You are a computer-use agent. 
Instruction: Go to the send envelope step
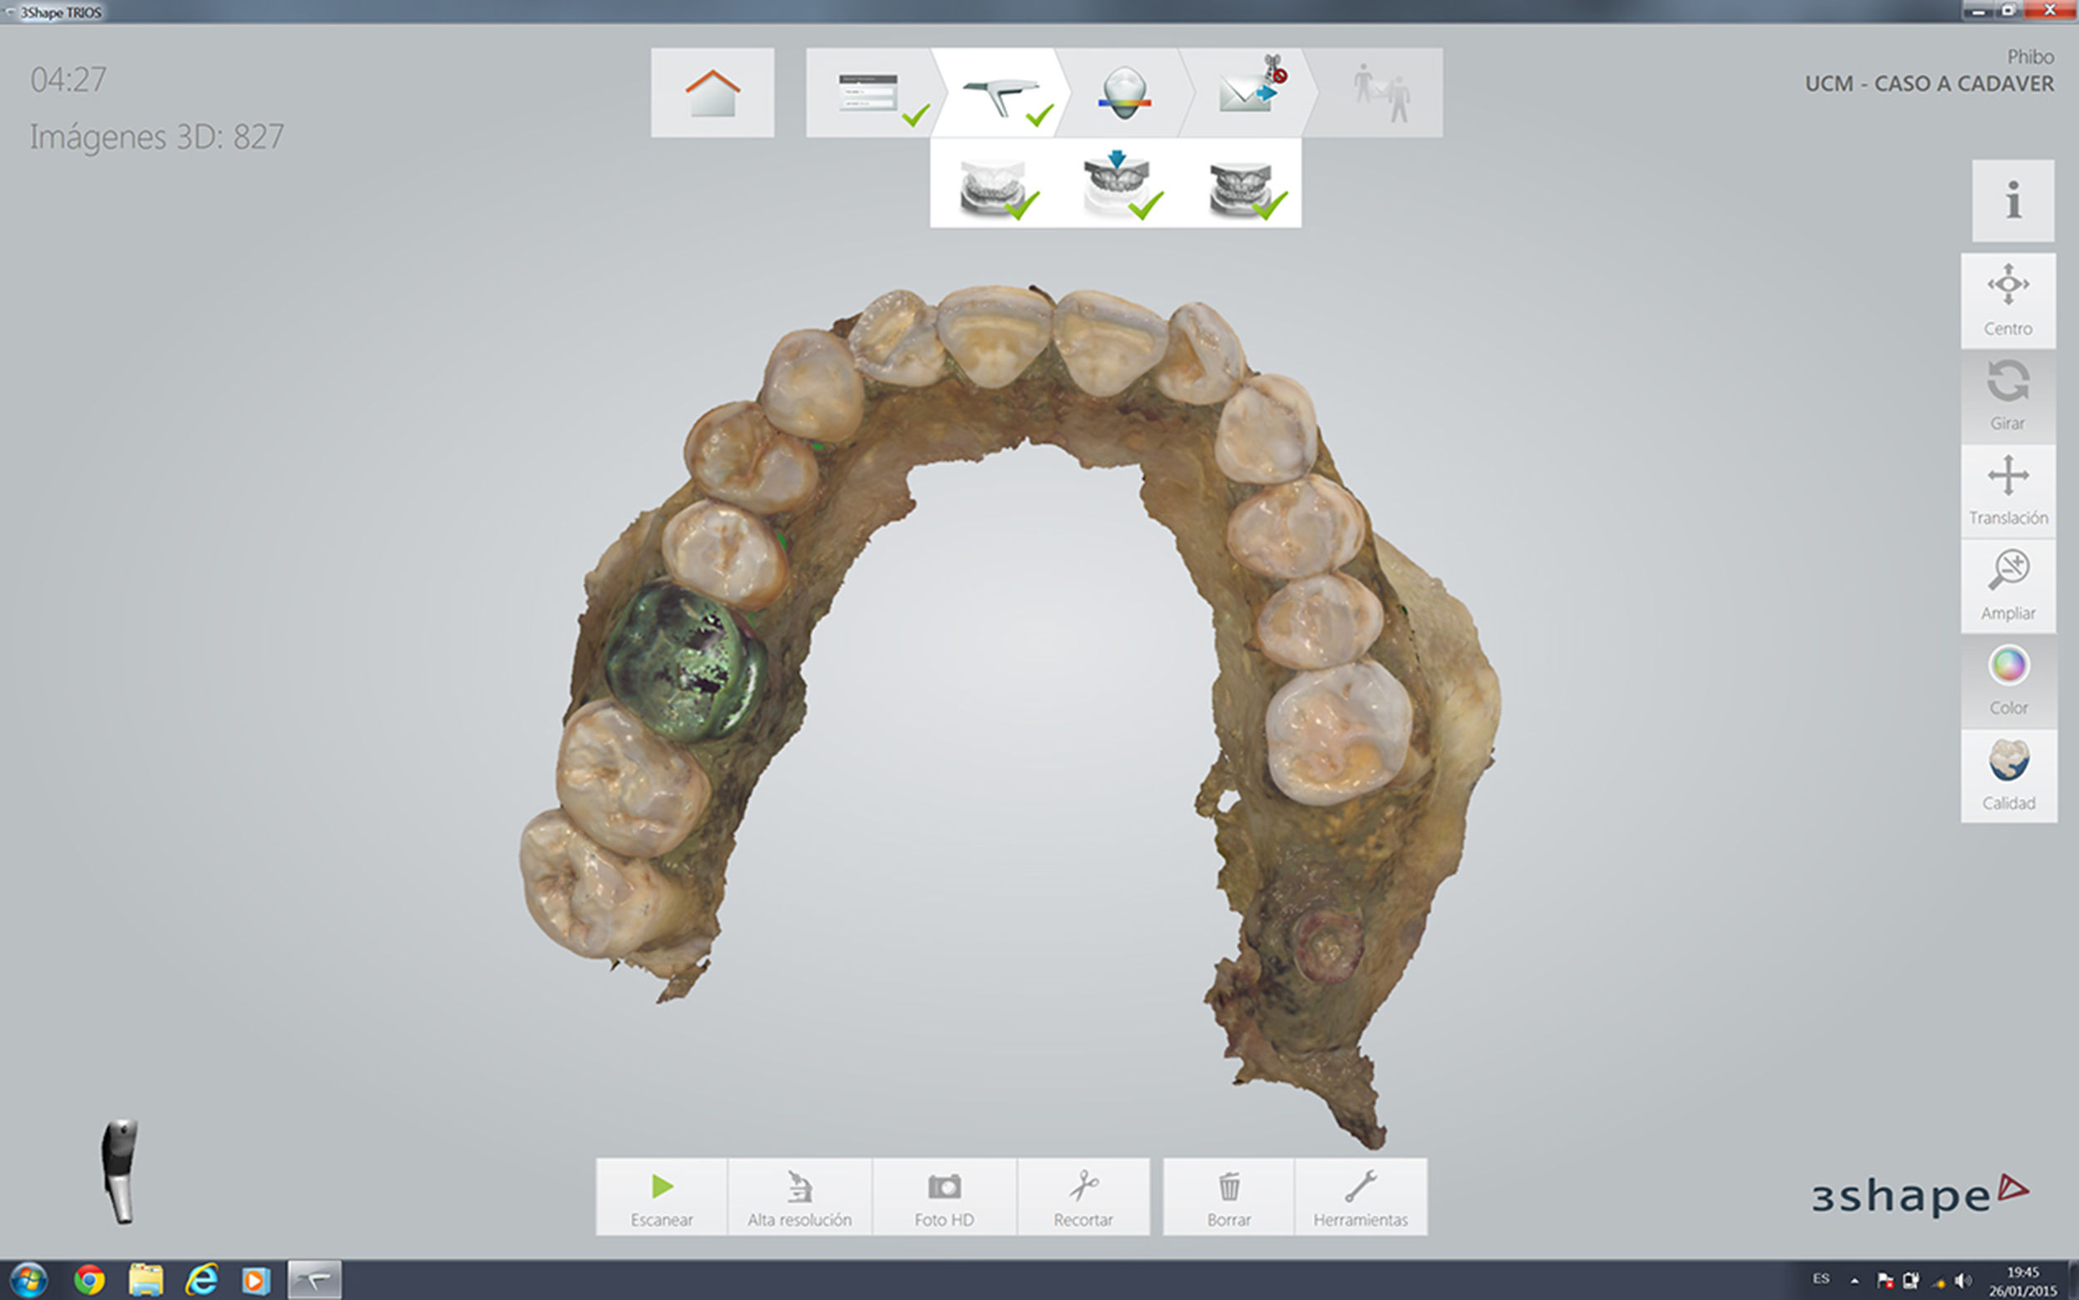coord(1247,93)
